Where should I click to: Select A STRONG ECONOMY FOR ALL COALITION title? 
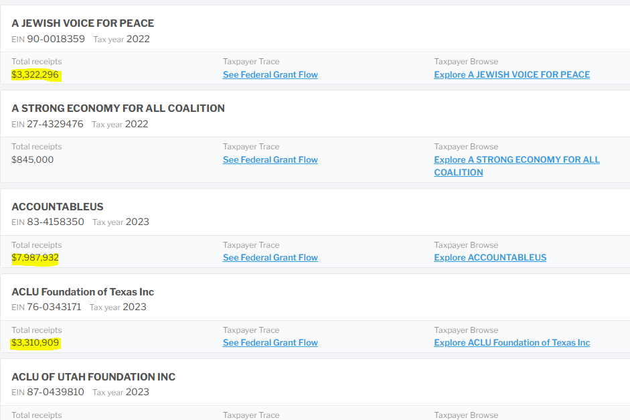(x=118, y=109)
